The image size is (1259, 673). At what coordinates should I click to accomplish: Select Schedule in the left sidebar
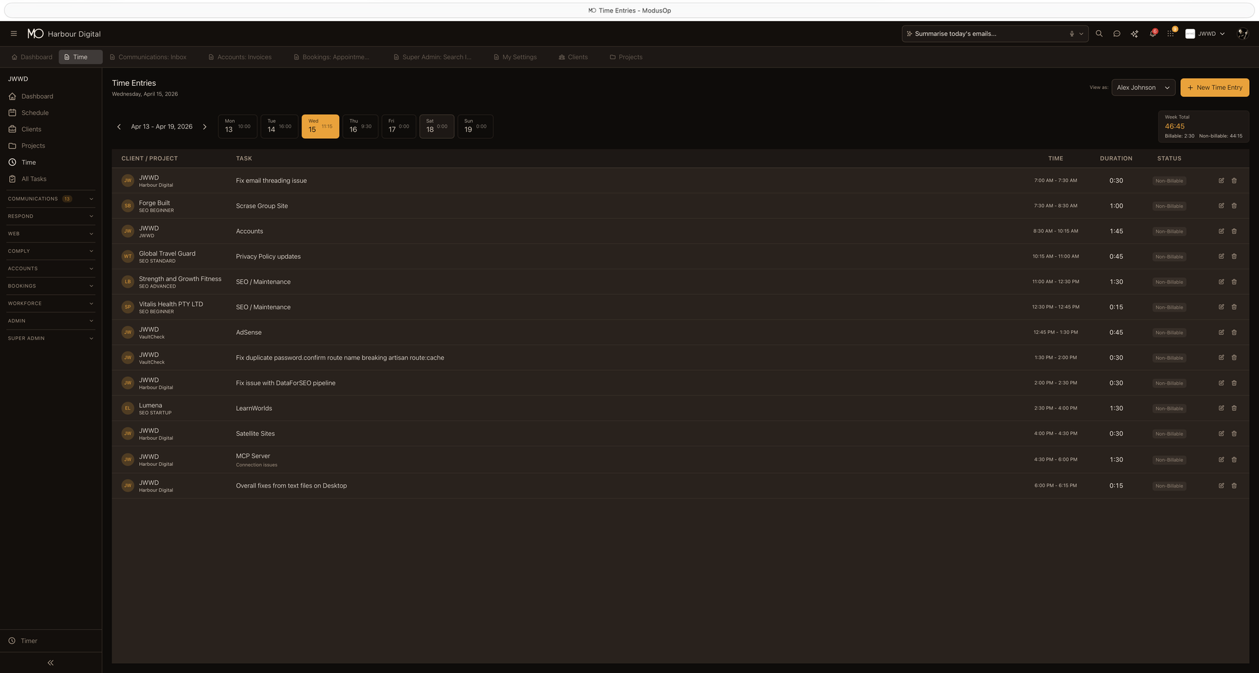pyautogui.click(x=35, y=112)
